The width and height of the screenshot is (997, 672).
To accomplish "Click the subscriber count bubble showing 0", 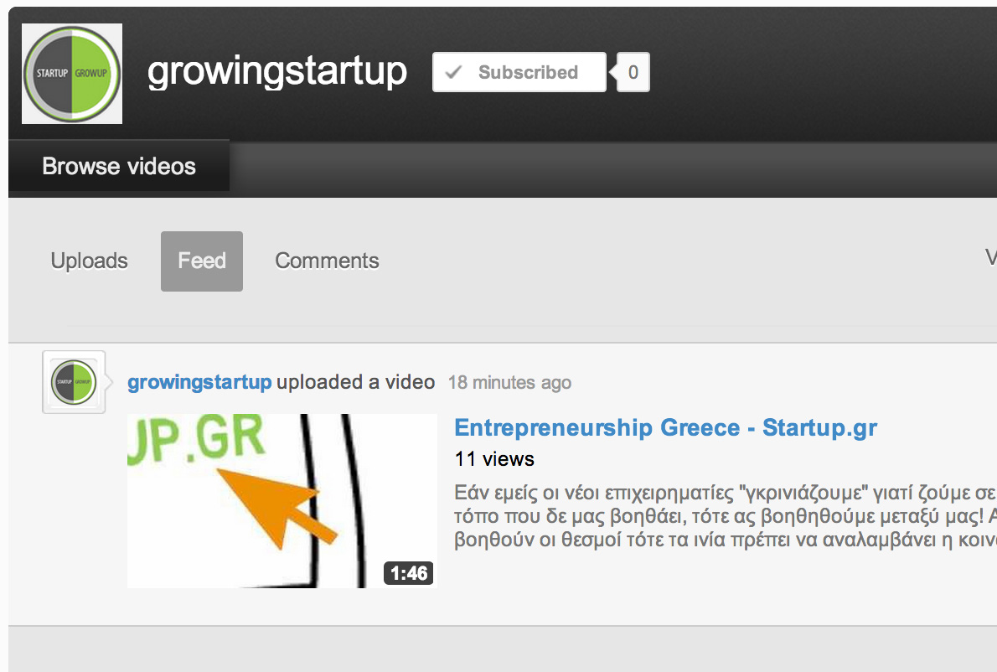I will (633, 72).
